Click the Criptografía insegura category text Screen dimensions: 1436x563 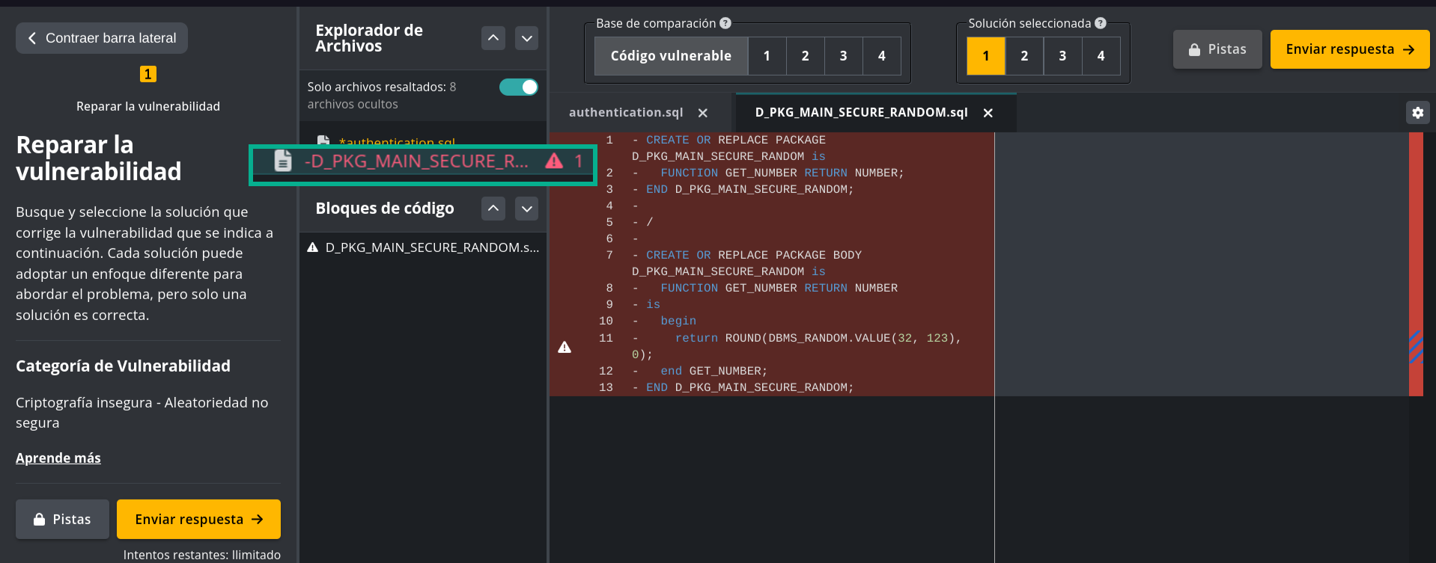pos(142,413)
